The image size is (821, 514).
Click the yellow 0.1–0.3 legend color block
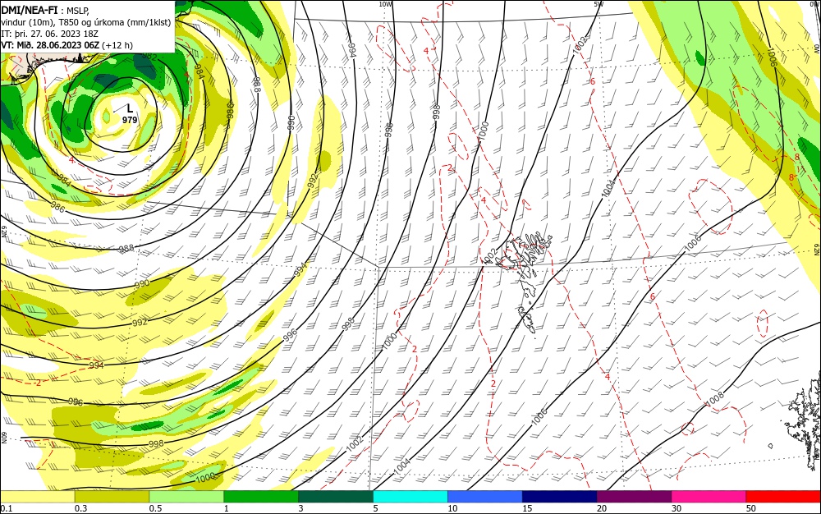(x=37, y=497)
